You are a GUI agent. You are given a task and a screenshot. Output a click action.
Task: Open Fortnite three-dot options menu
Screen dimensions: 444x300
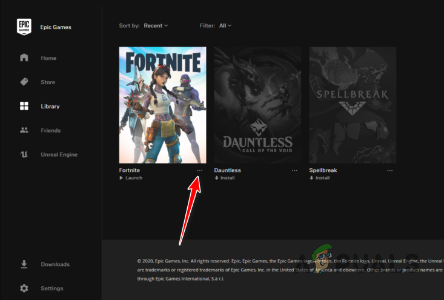click(x=200, y=170)
